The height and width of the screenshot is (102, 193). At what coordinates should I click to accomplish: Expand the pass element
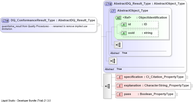pos(176,94)
